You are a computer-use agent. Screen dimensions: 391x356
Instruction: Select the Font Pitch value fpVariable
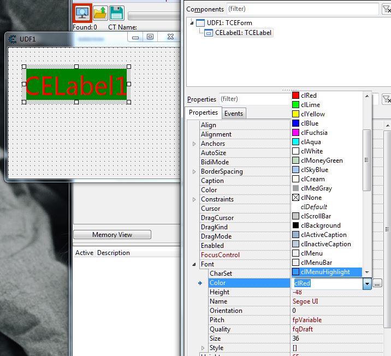point(307,320)
